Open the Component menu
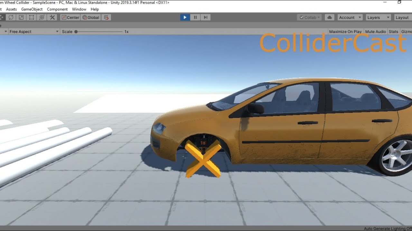The image size is (412, 231). pyautogui.click(x=57, y=9)
